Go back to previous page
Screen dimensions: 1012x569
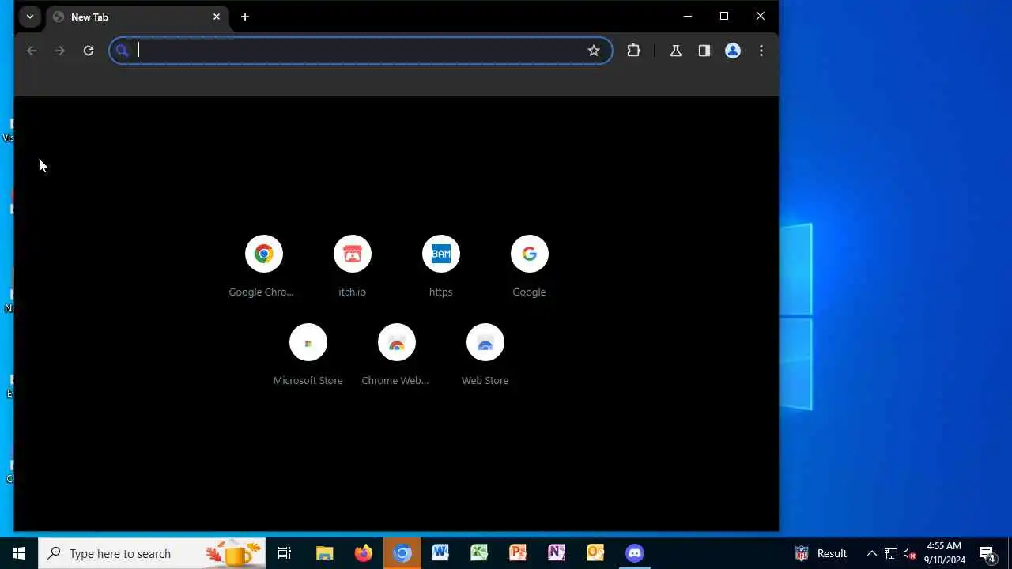(x=32, y=51)
